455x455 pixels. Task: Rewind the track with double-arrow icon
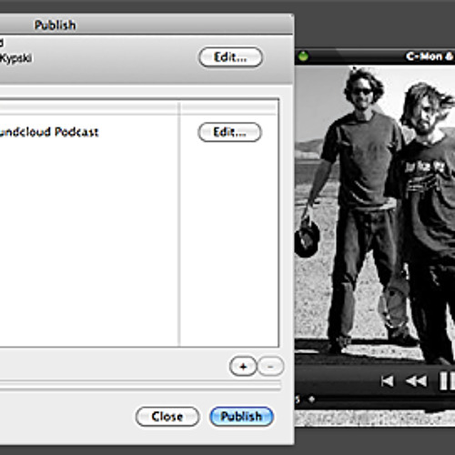pos(416,381)
